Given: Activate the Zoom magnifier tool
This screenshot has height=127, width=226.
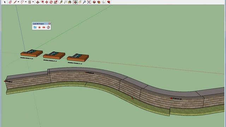Looking at the screenshot, I should pos(84,2).
